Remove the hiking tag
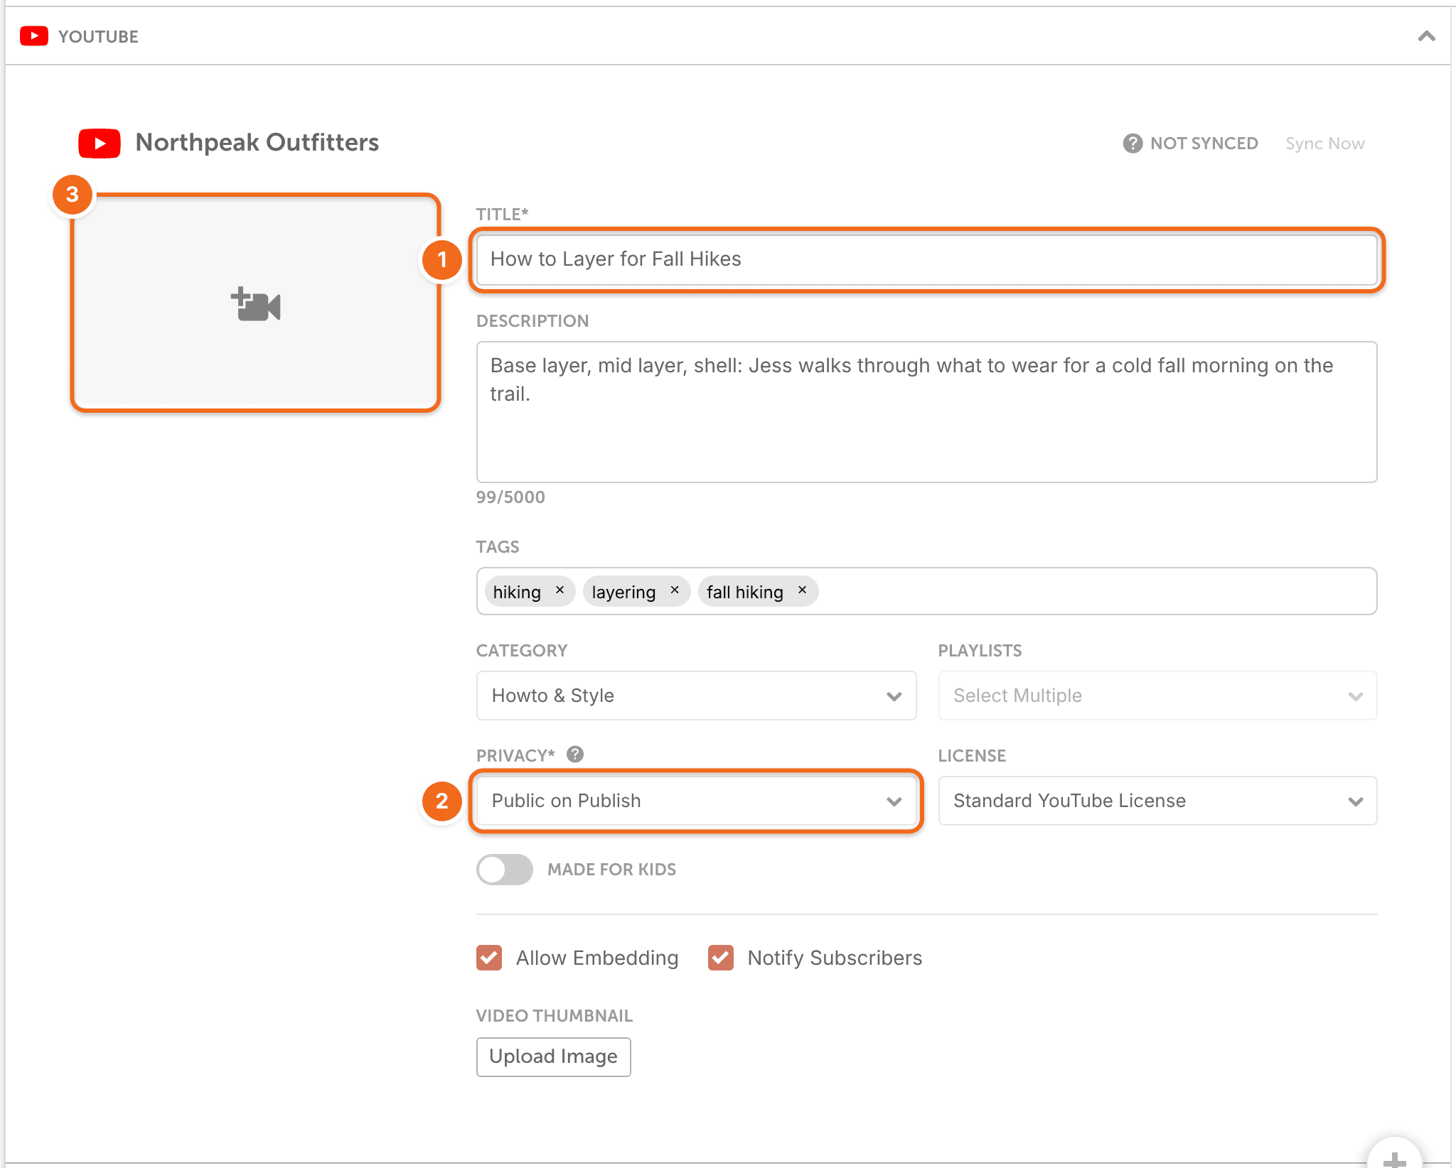Screen dimensions: 1456x1168 560,590
